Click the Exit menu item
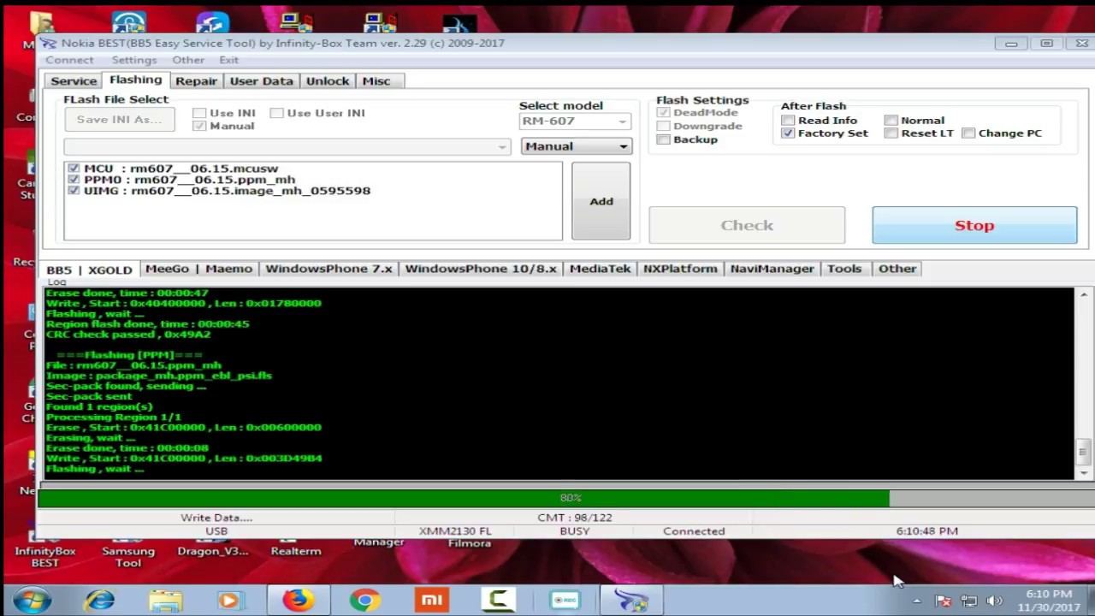Screen dimensions: 1095x616 (229, 60)
